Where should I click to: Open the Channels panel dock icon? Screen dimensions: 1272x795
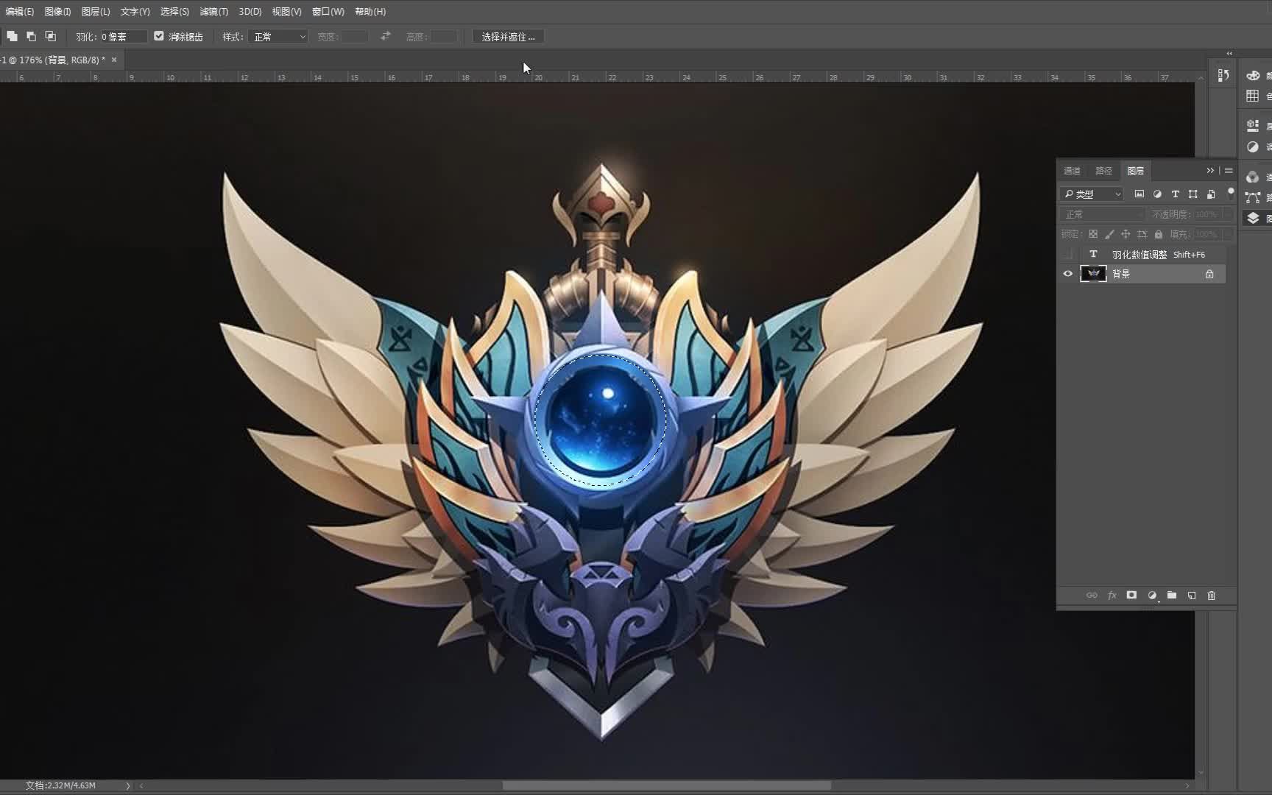click(x=1253, y=177)
